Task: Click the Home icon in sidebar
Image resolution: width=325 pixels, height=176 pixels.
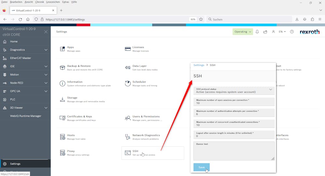Action: [x=5, y=42]
